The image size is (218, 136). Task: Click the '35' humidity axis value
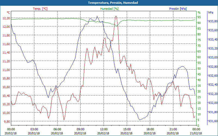[199, 86]
